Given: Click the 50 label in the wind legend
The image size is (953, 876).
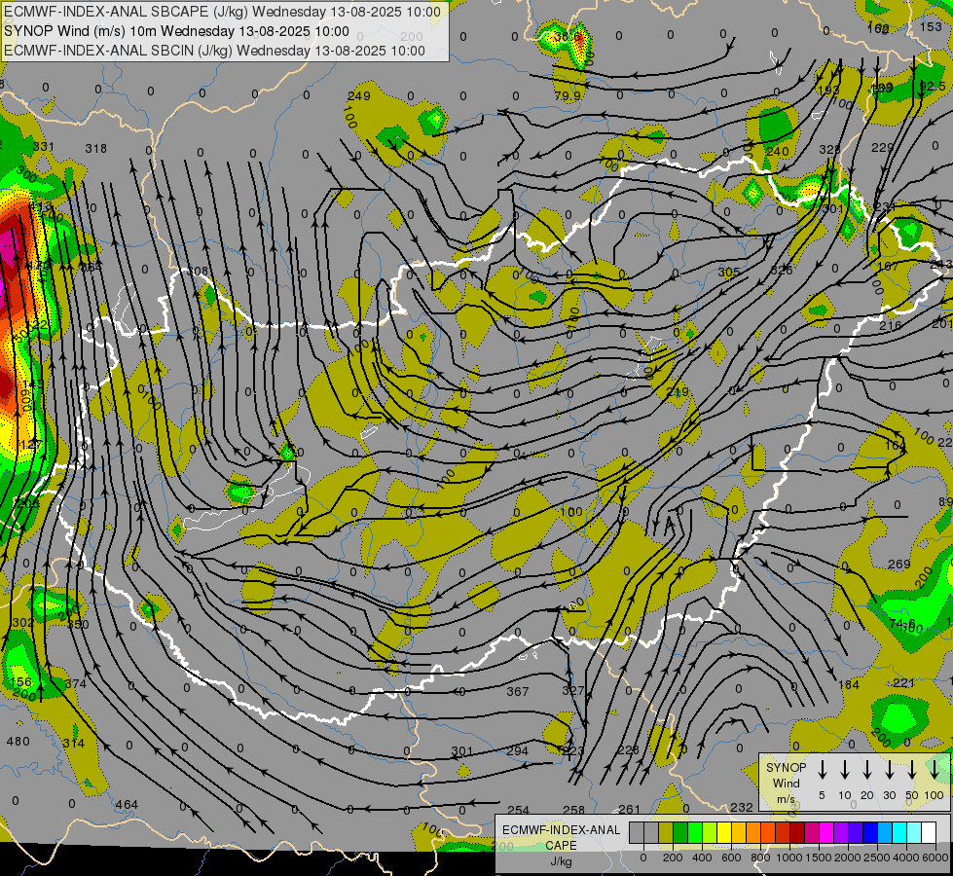Looking at the screenshot, I should coord(912,795).
